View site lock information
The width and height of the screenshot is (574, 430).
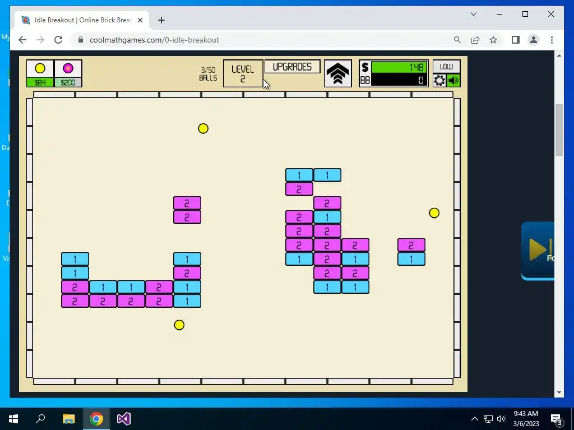[81, 40]
